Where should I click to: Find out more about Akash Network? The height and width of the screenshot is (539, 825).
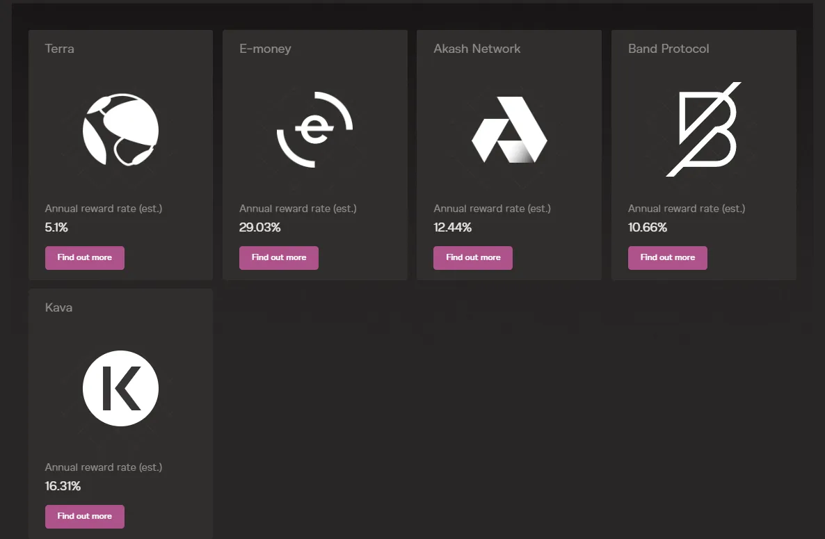[x=473, y=257]
